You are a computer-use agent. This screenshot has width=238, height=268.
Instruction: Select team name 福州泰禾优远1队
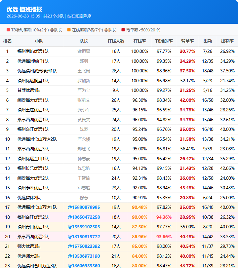tap(33, 188)
